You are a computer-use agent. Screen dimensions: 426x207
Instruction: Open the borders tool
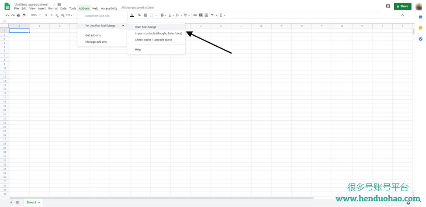coord(145,15)
